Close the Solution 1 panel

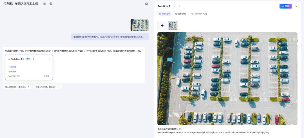click(296, 6)
